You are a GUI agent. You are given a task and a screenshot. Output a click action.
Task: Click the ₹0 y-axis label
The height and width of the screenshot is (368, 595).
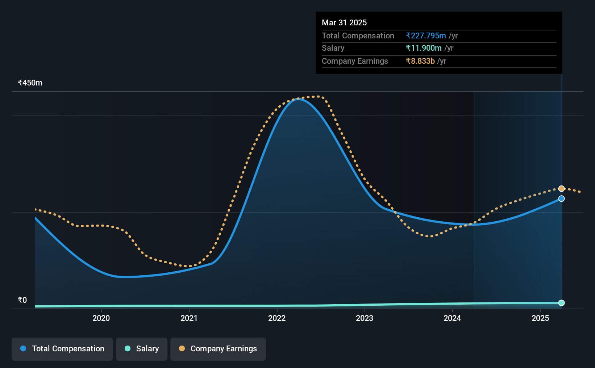click(22, 300)
